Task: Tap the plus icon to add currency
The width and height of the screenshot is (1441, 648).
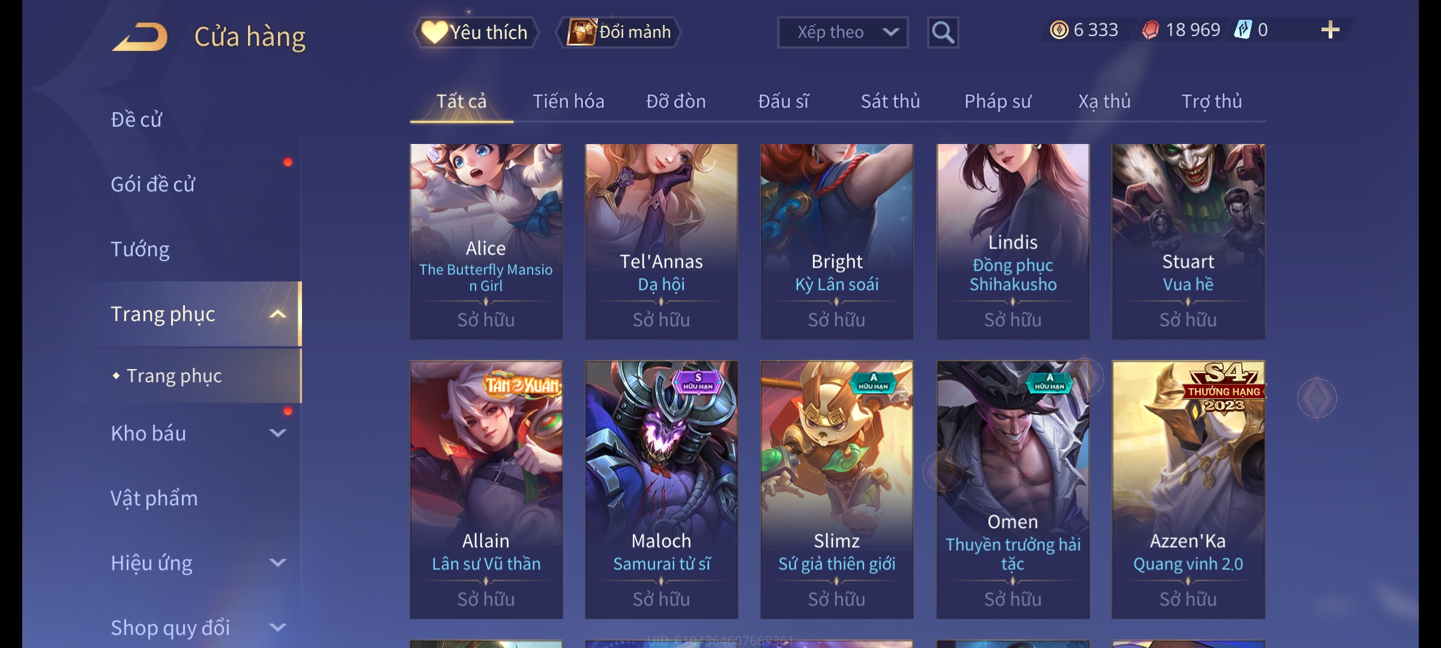Action: (1330, 30)
